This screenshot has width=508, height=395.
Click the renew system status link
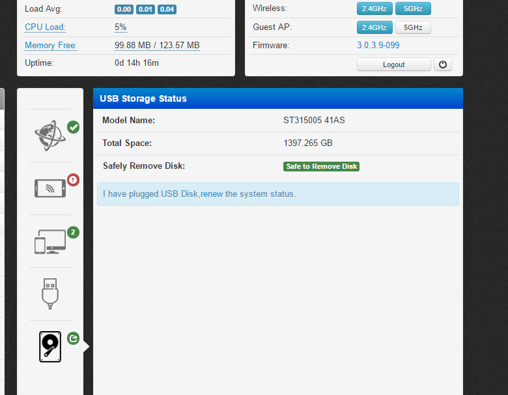coord(212,194)
